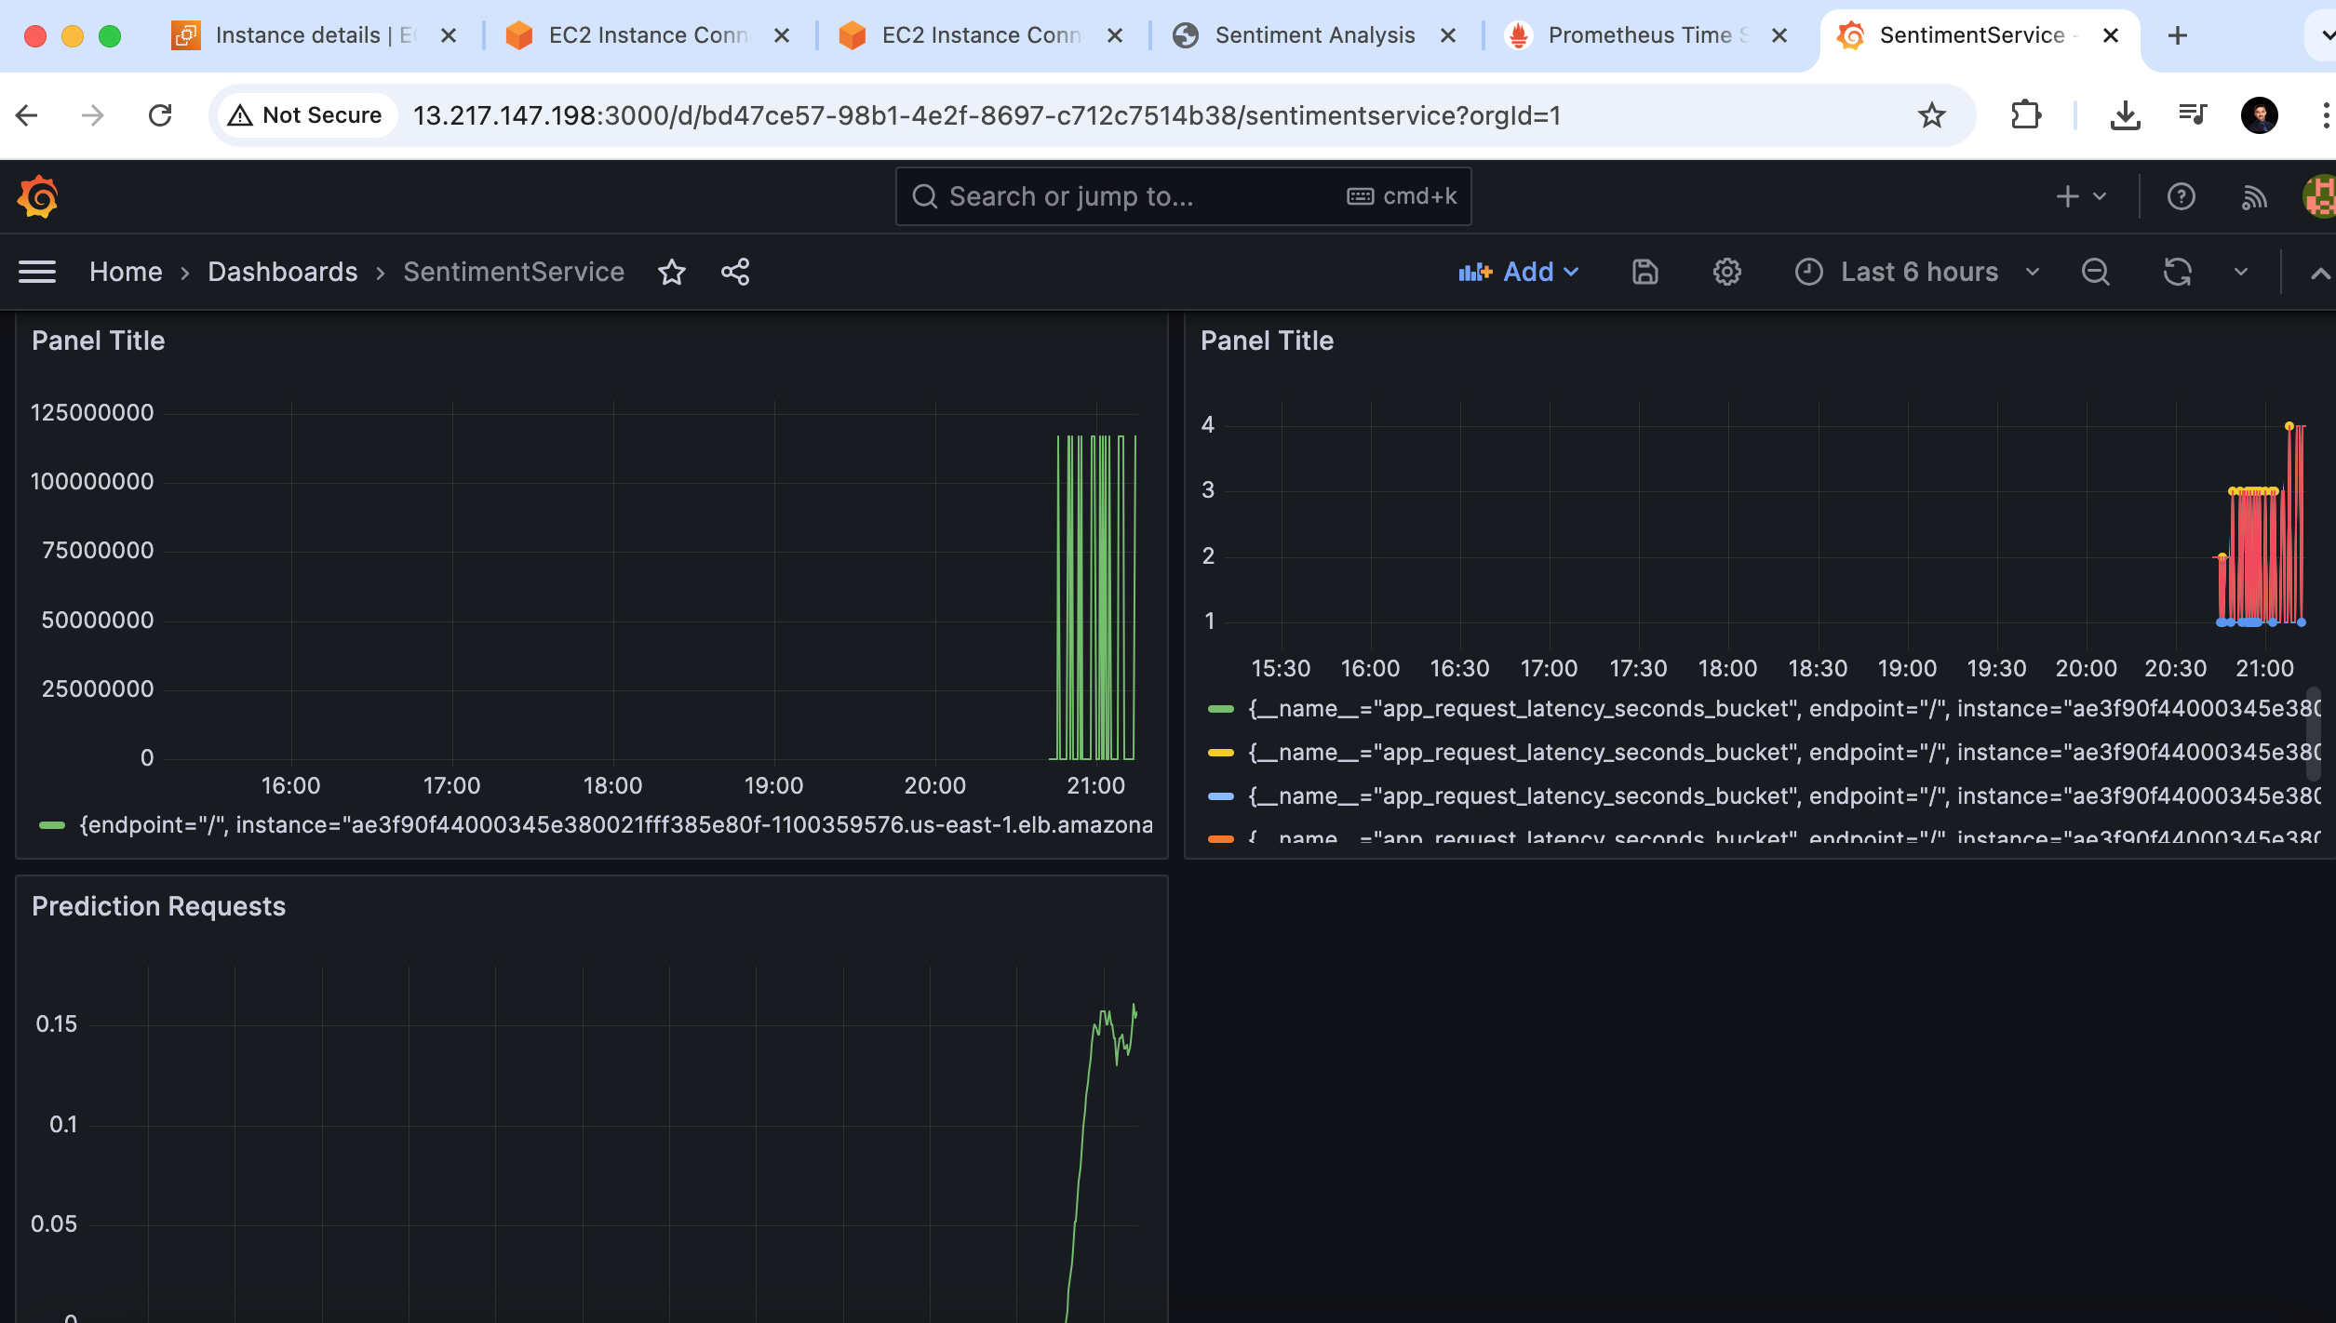Save the dashboard with disk icon
Image resolution: width=2336 pixels, height=1323 pixels.
click(x=1645, y=272)
